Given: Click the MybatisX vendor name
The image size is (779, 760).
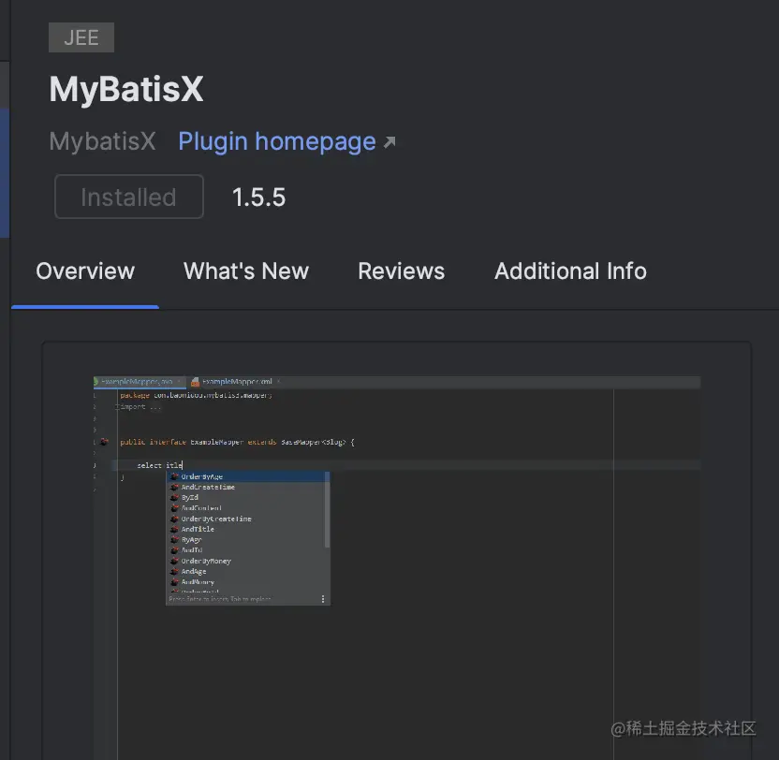Looking at the screenshot, I should tap(102, 141).
